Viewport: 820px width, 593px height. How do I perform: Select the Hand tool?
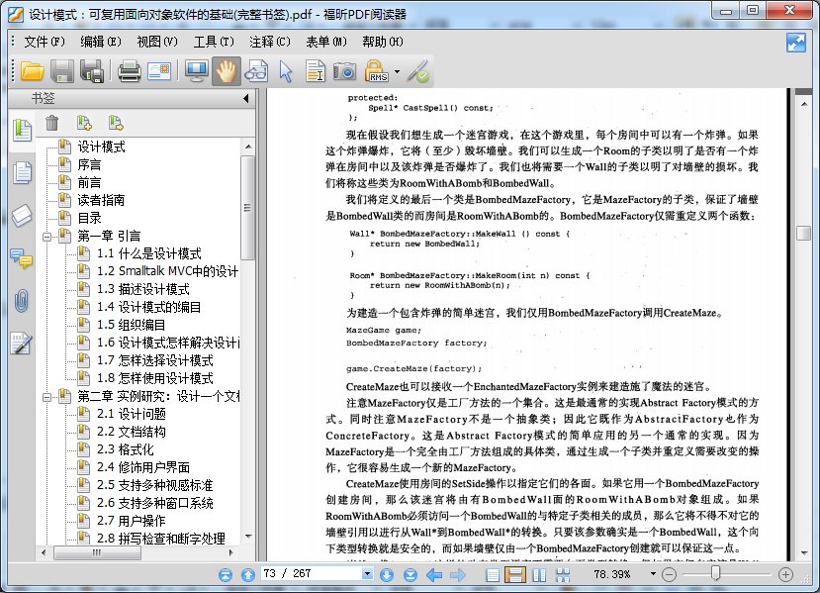click(x=226, y=71)
